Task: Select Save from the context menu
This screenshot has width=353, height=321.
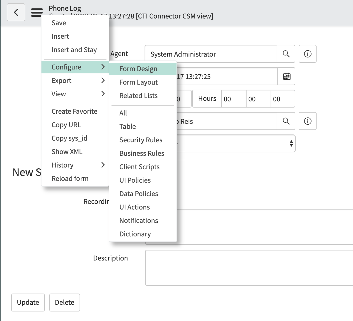Action: [x=59, y=23]
